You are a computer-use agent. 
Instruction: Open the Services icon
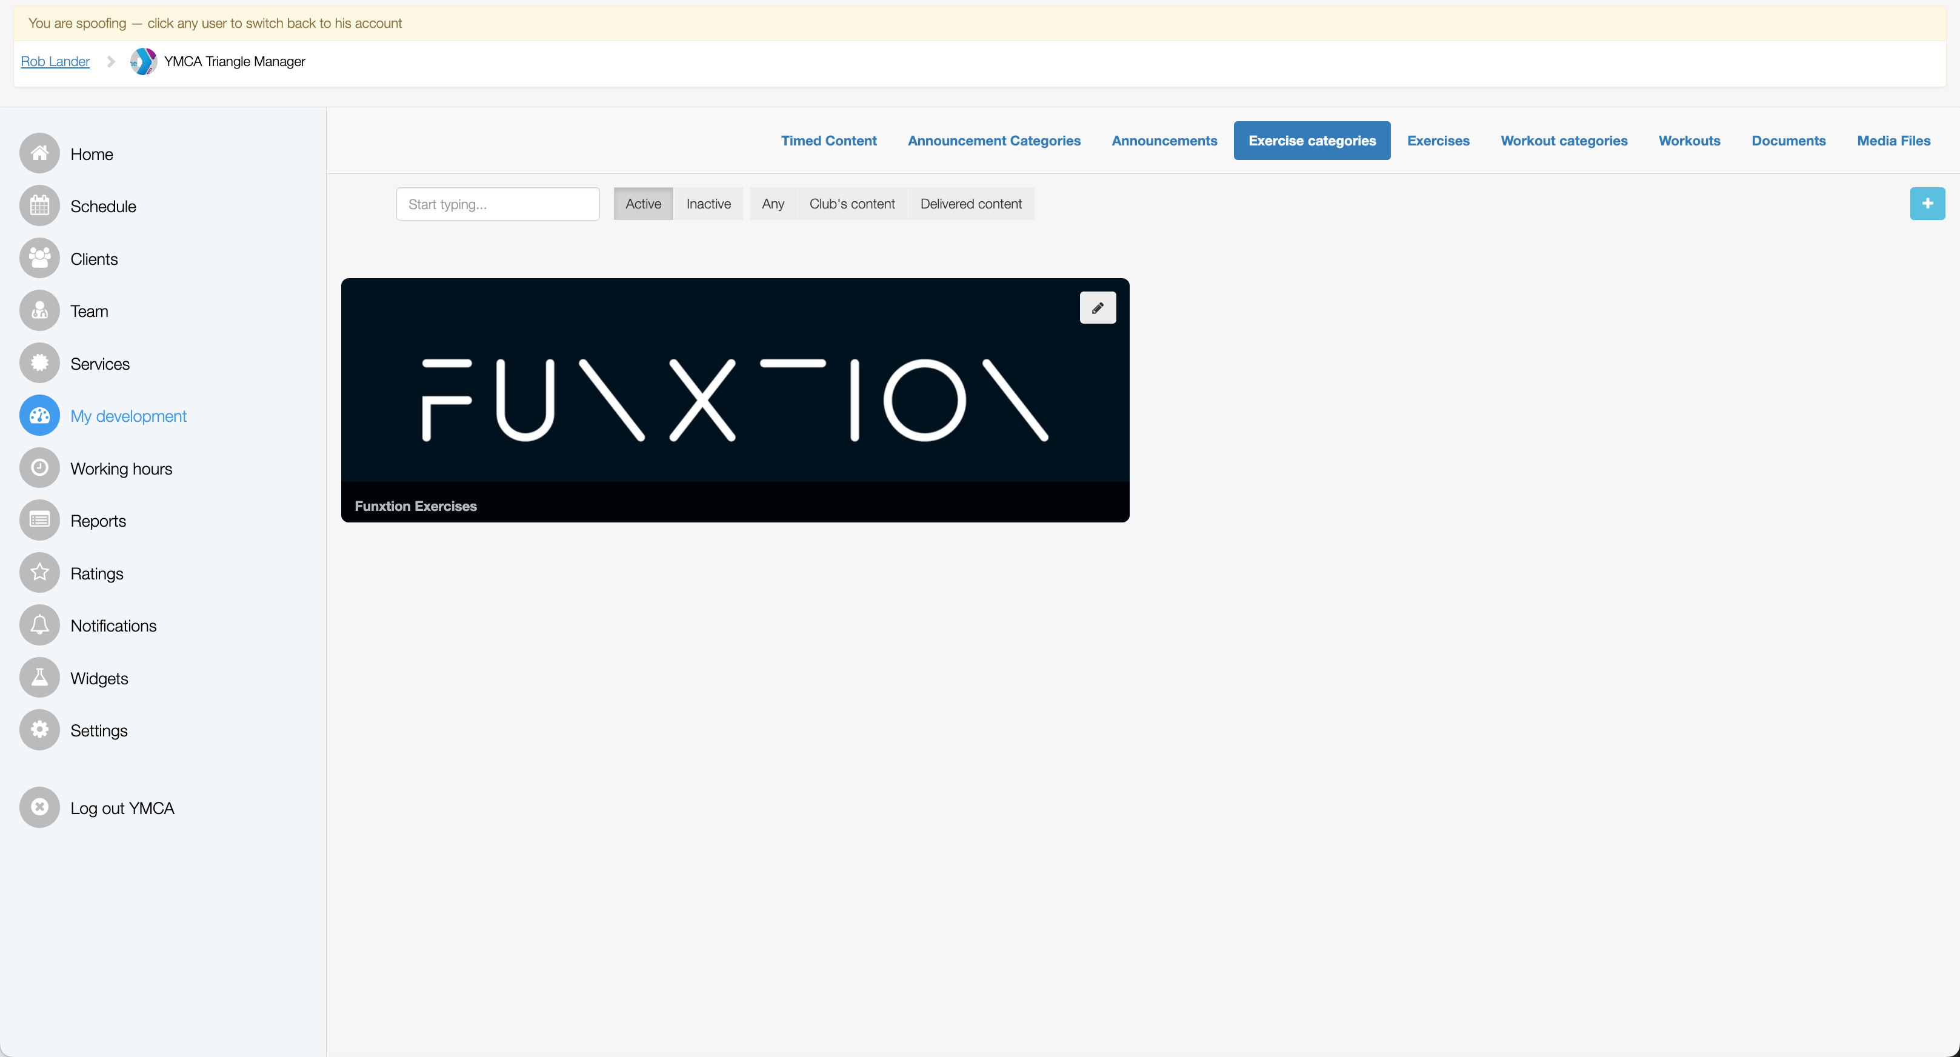39,364
